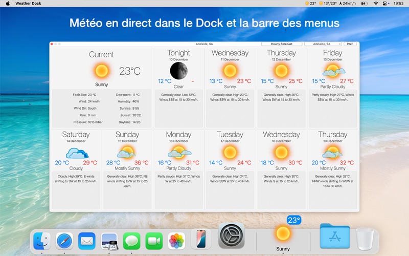Open Messages from the Dock
Screen dimensions: 409x256
pyautogui.click(x=131, y=241)
